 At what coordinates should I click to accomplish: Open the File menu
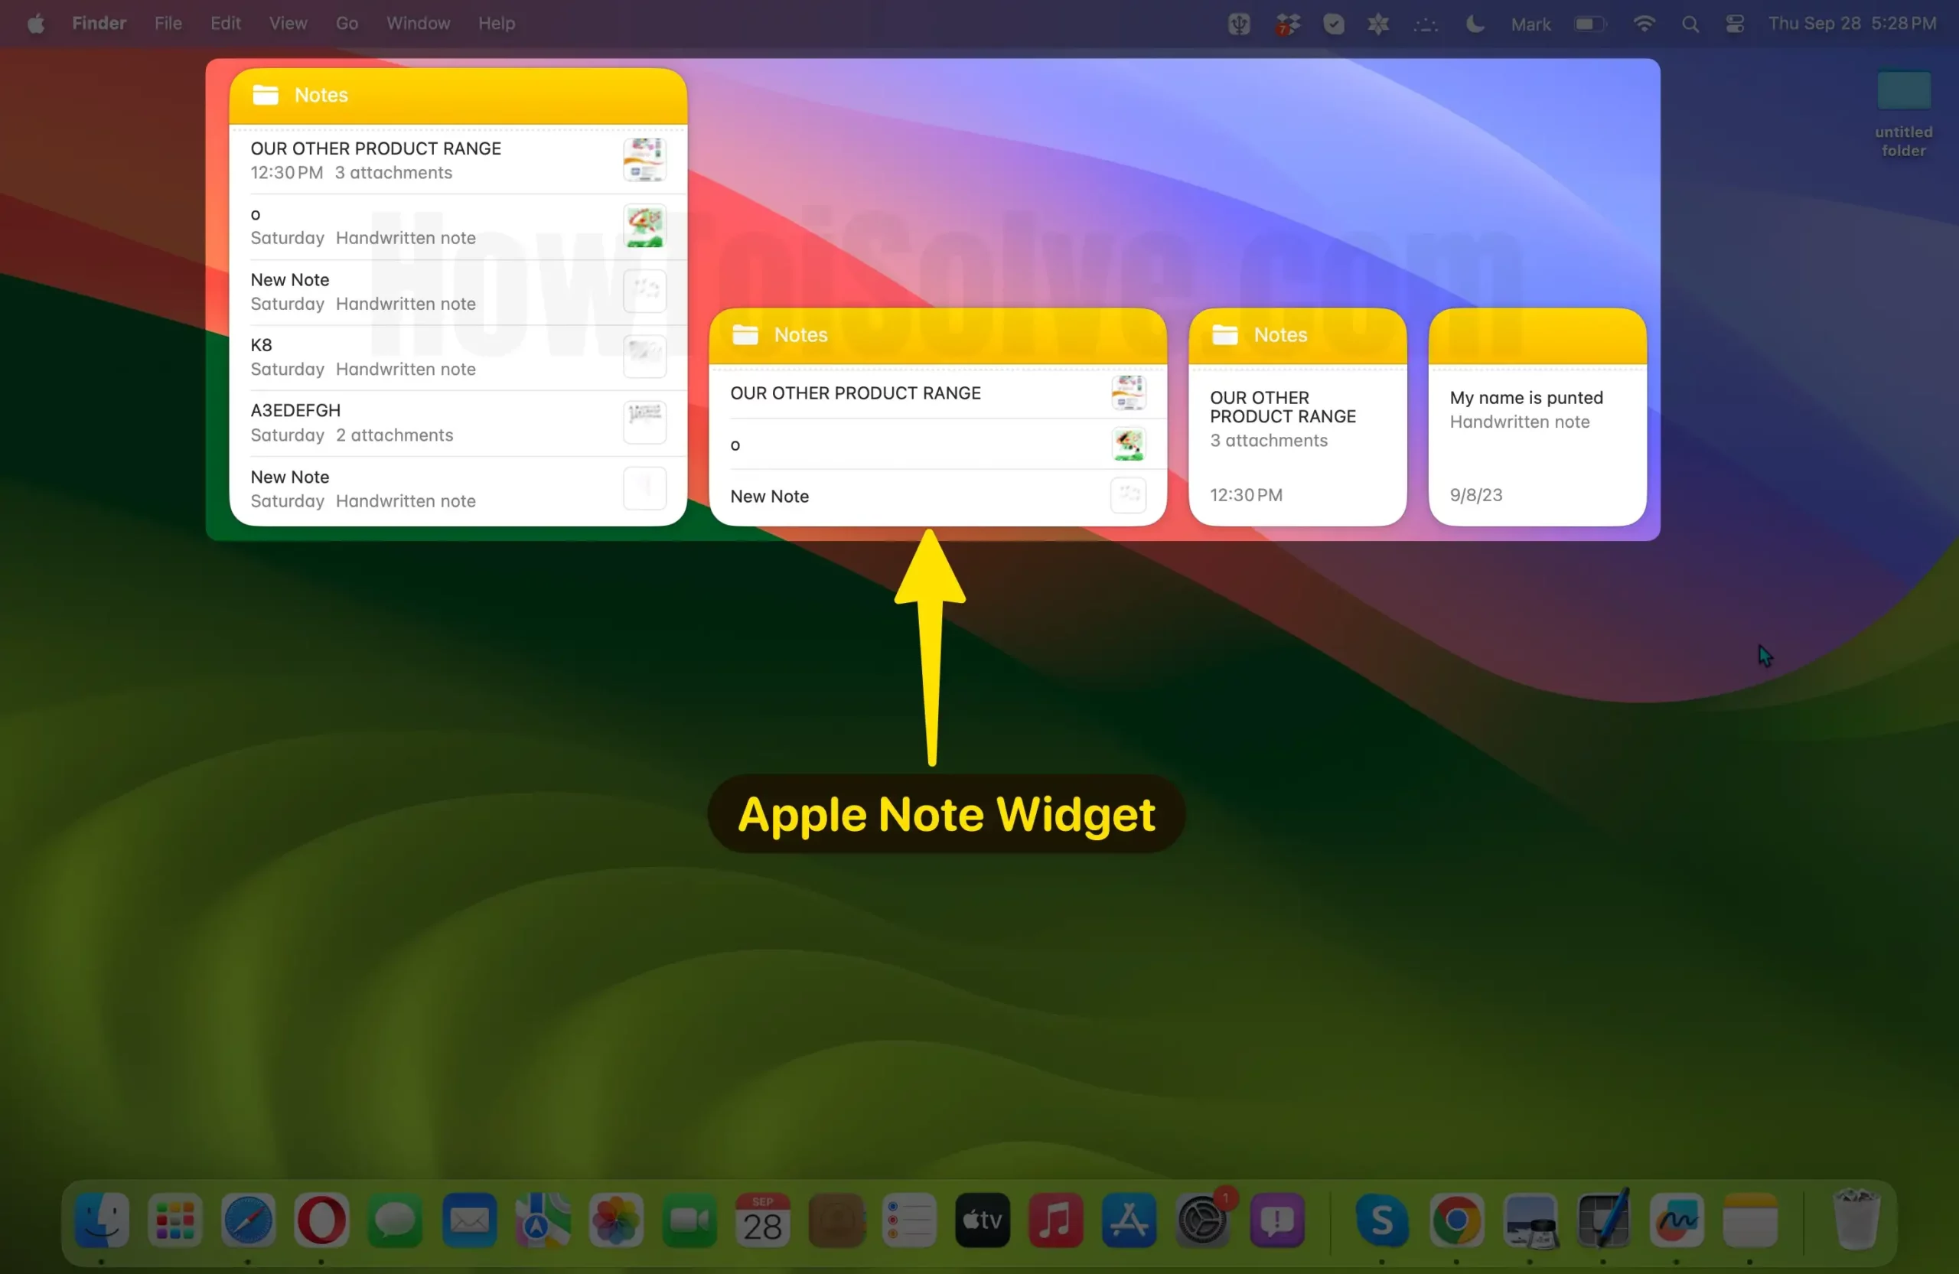(168, 24)
